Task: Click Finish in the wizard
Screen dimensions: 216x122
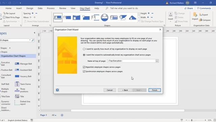Action: tap(155, 90)
